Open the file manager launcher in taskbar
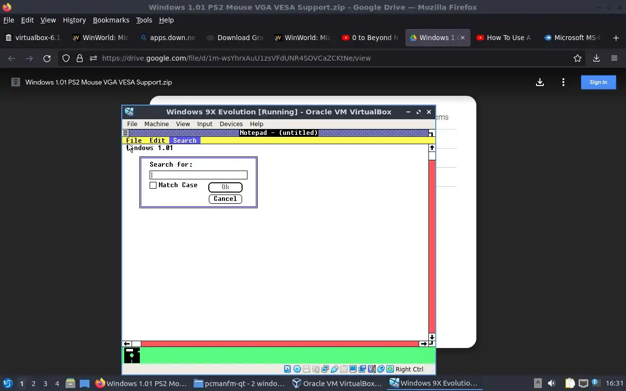 click(70, 383)
